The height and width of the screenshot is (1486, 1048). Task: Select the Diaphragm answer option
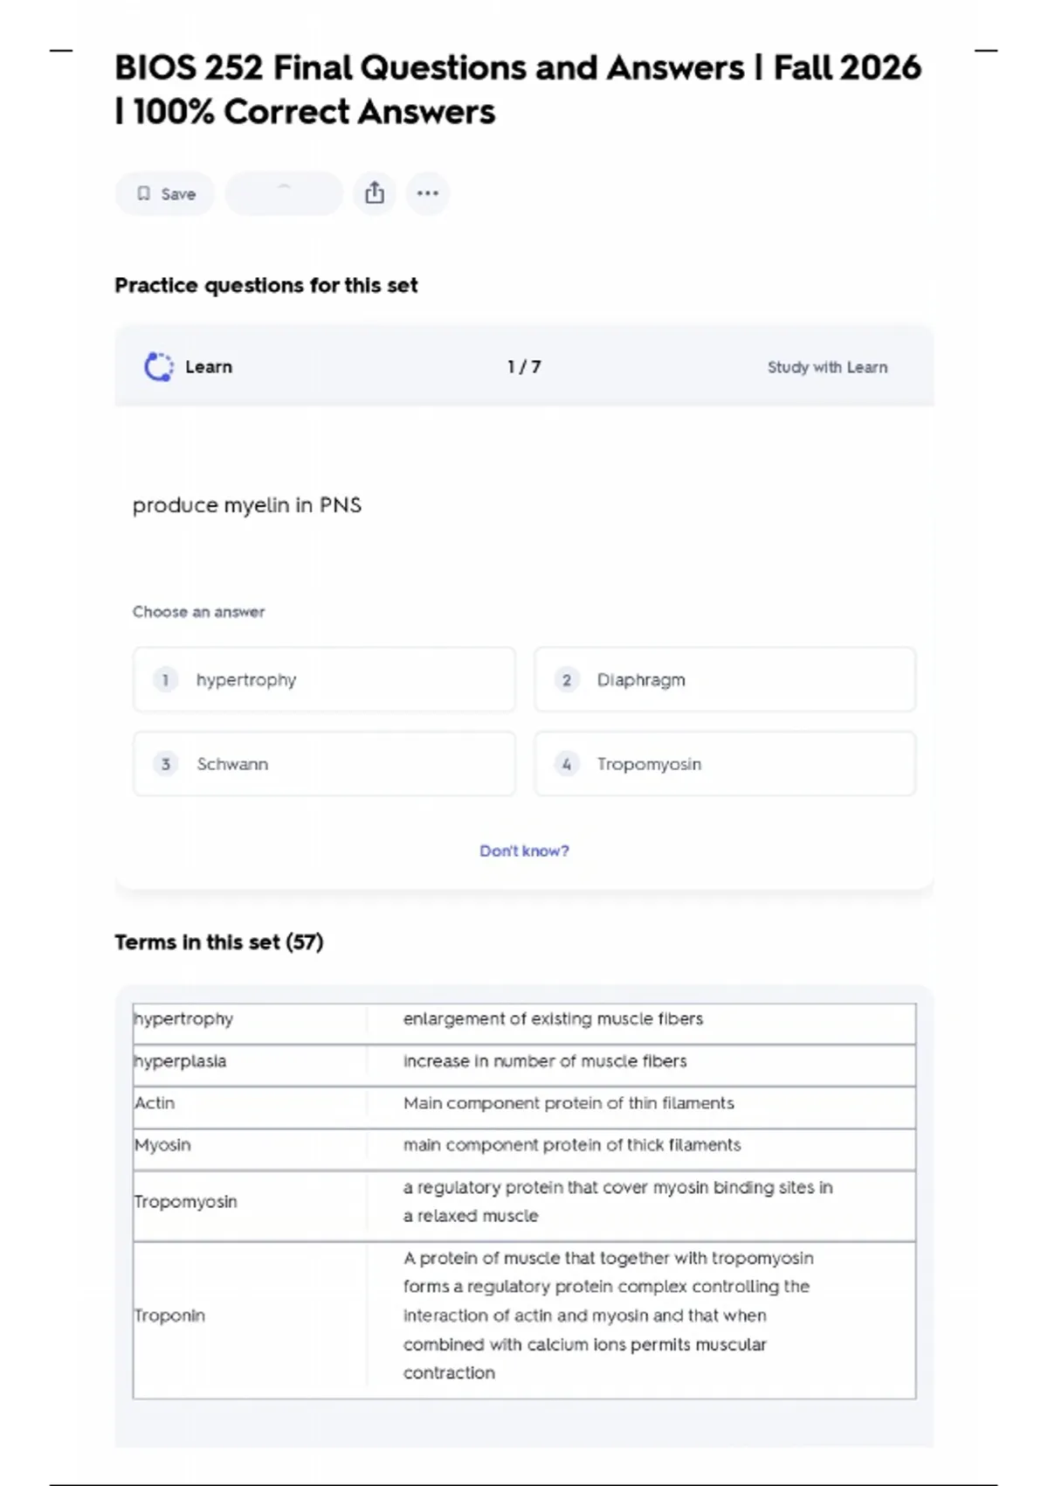click(725, 680)
